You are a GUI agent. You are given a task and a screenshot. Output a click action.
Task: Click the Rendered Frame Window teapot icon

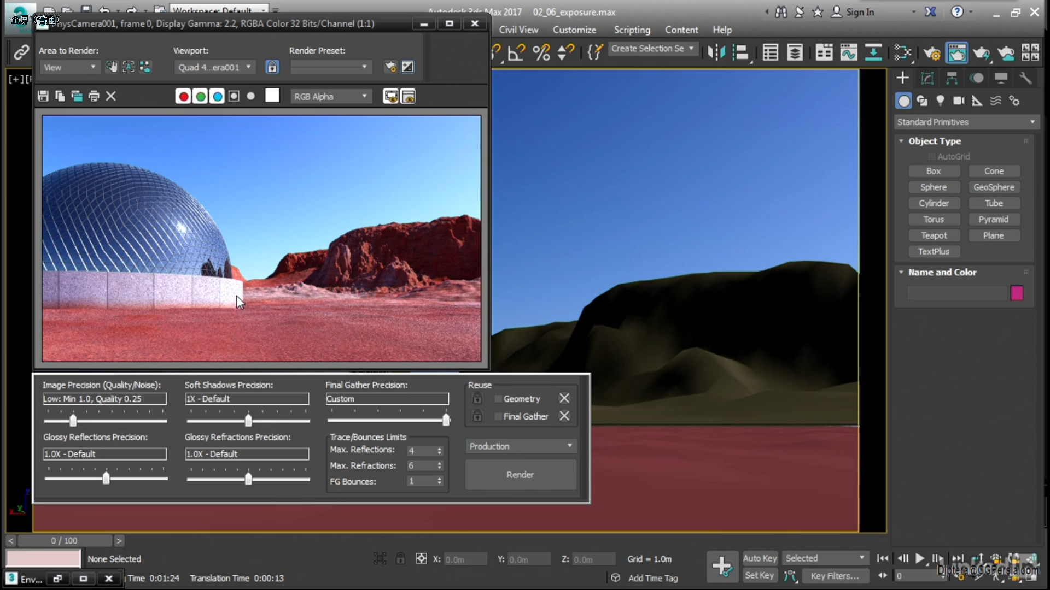pos(956,52)
